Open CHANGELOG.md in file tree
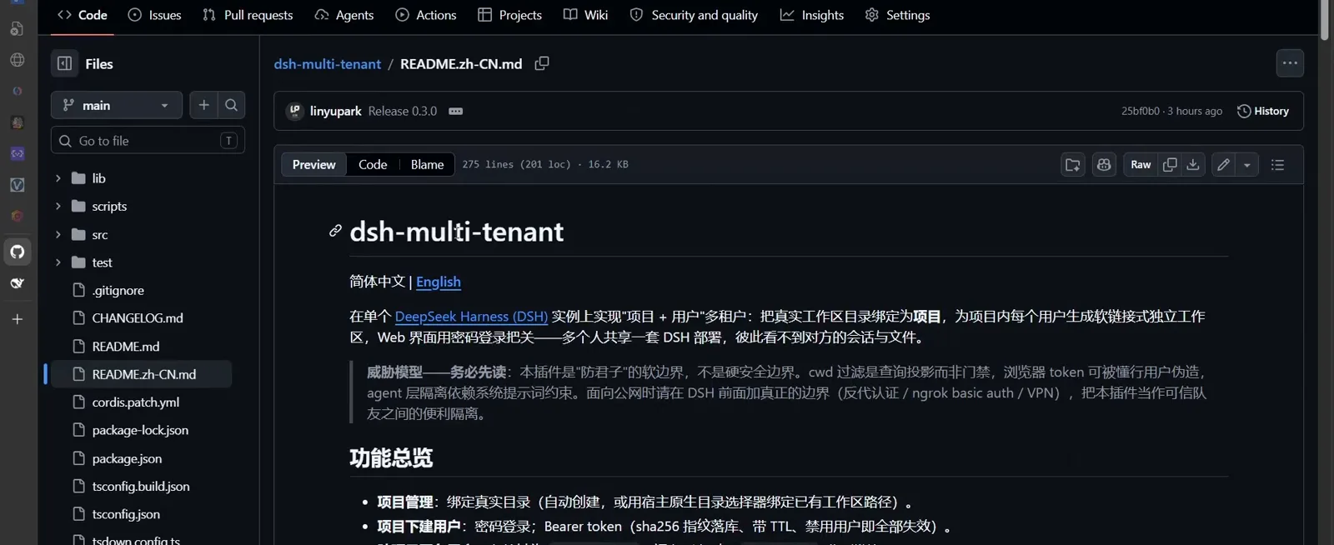This screenshot has width=1334, height=545. [138, 318]
